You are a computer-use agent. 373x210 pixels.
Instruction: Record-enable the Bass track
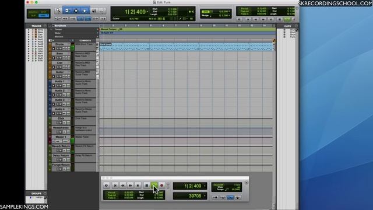[54, 58]
